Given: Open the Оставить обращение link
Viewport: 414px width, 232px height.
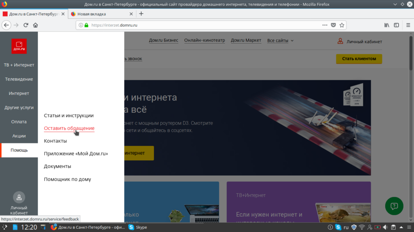Looking at the screenshot, I should click(x=69, y=128).
